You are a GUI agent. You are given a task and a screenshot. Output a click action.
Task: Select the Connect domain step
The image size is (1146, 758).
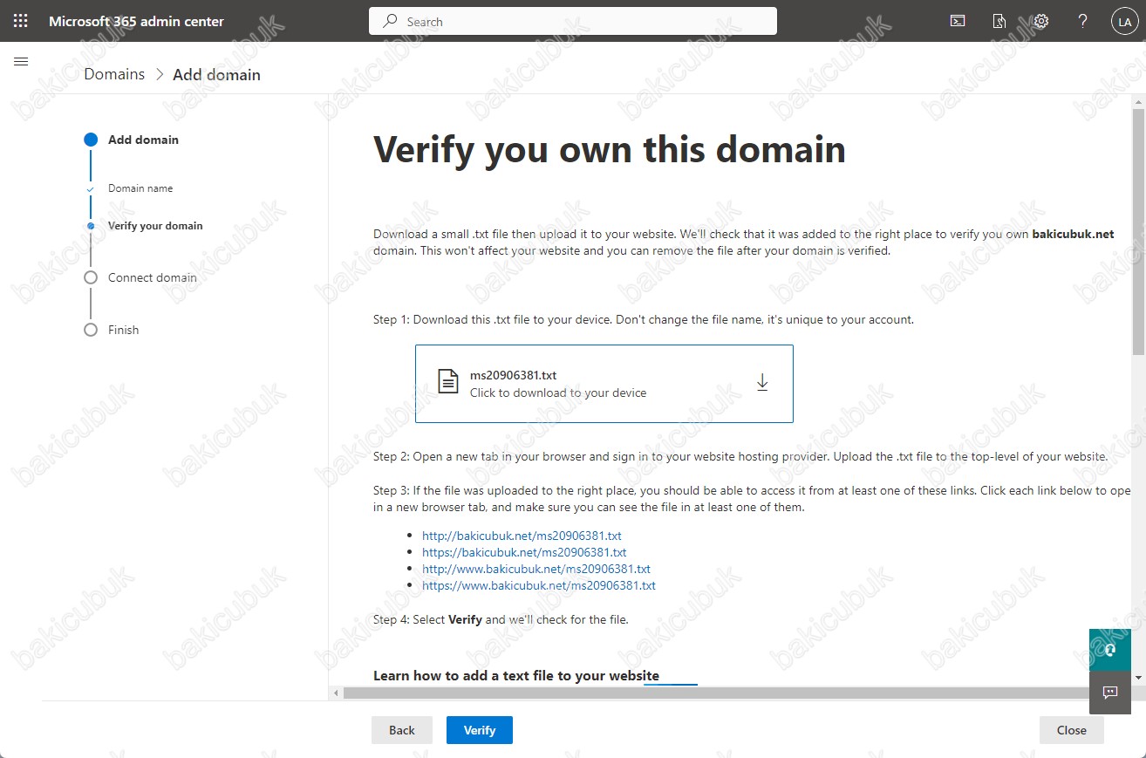coord(153,277)
